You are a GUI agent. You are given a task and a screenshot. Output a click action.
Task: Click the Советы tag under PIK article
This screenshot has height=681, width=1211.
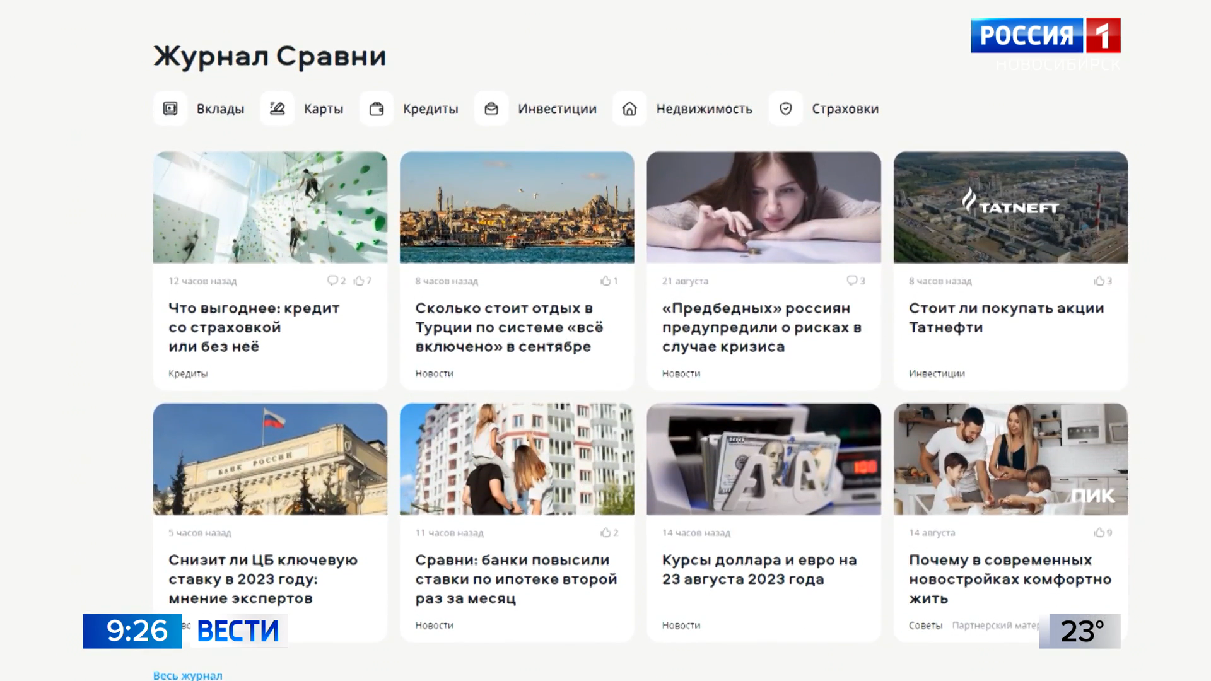pyautogui.click(x=925, y=626)
